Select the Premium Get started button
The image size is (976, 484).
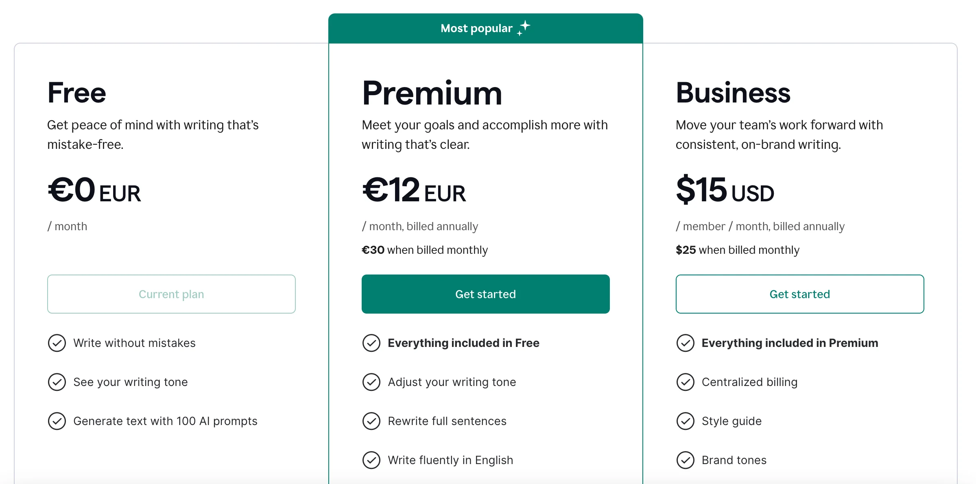pyautogui.click(x=485, y=294)
